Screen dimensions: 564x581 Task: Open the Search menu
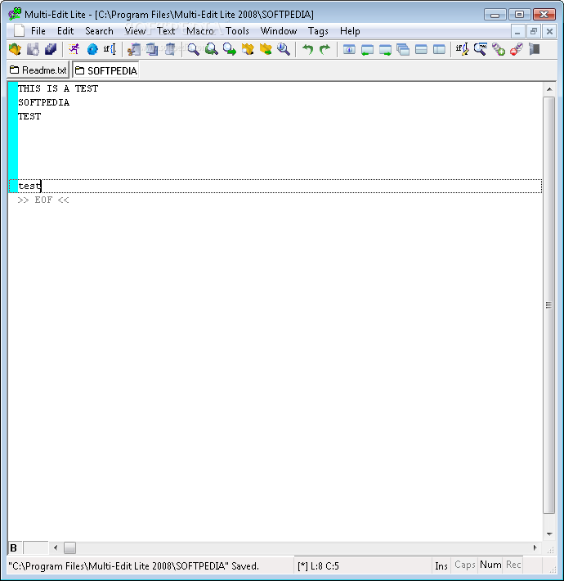pos(99,31)
